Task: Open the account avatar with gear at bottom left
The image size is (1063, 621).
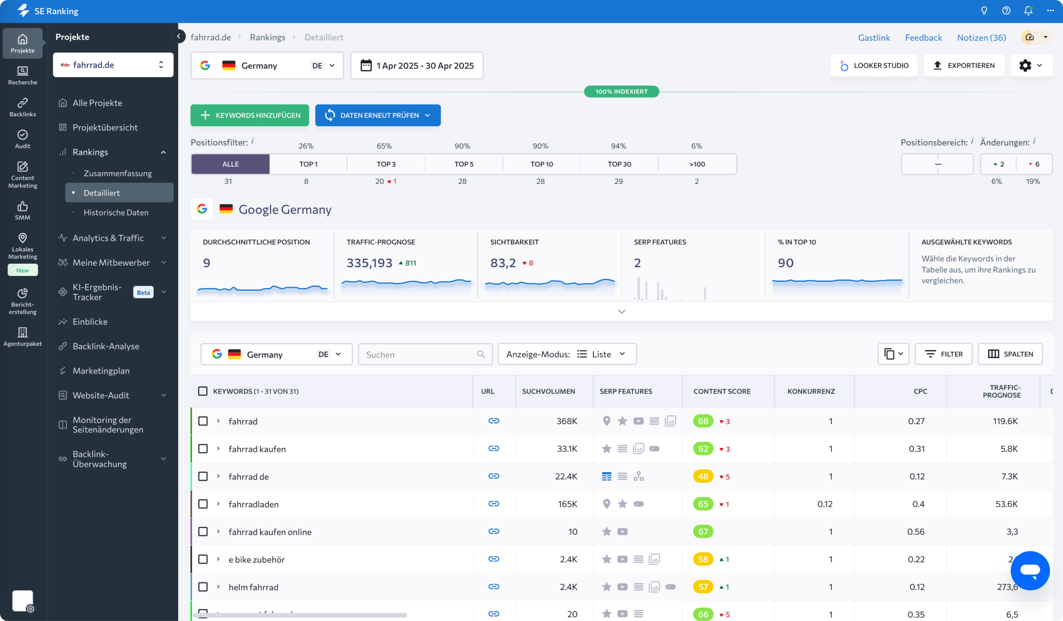Action: pos(23,601)
